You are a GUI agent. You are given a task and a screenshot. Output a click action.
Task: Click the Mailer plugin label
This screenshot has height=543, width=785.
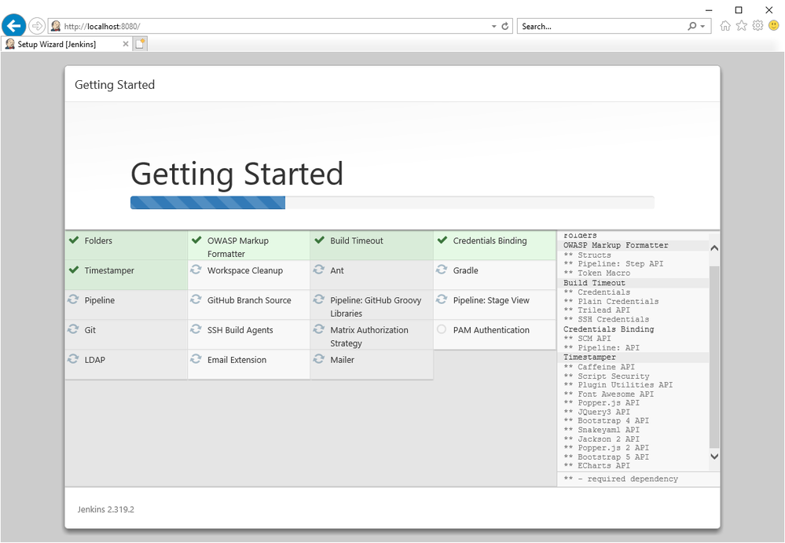(342, 360)
